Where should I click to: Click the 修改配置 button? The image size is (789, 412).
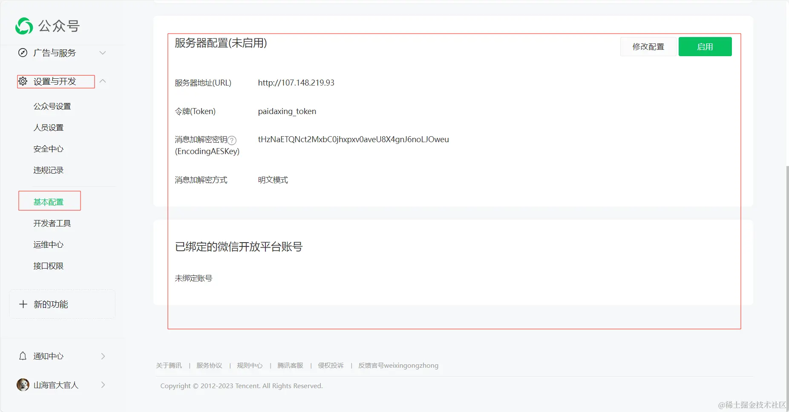click(x=648, y=47)
